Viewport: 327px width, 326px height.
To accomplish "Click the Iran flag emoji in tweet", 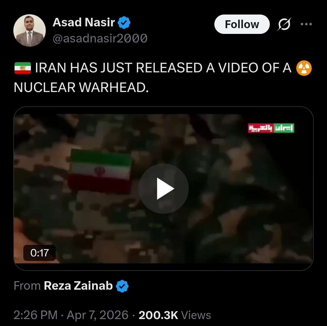I will pyautogui.click(x=22, y=68).
